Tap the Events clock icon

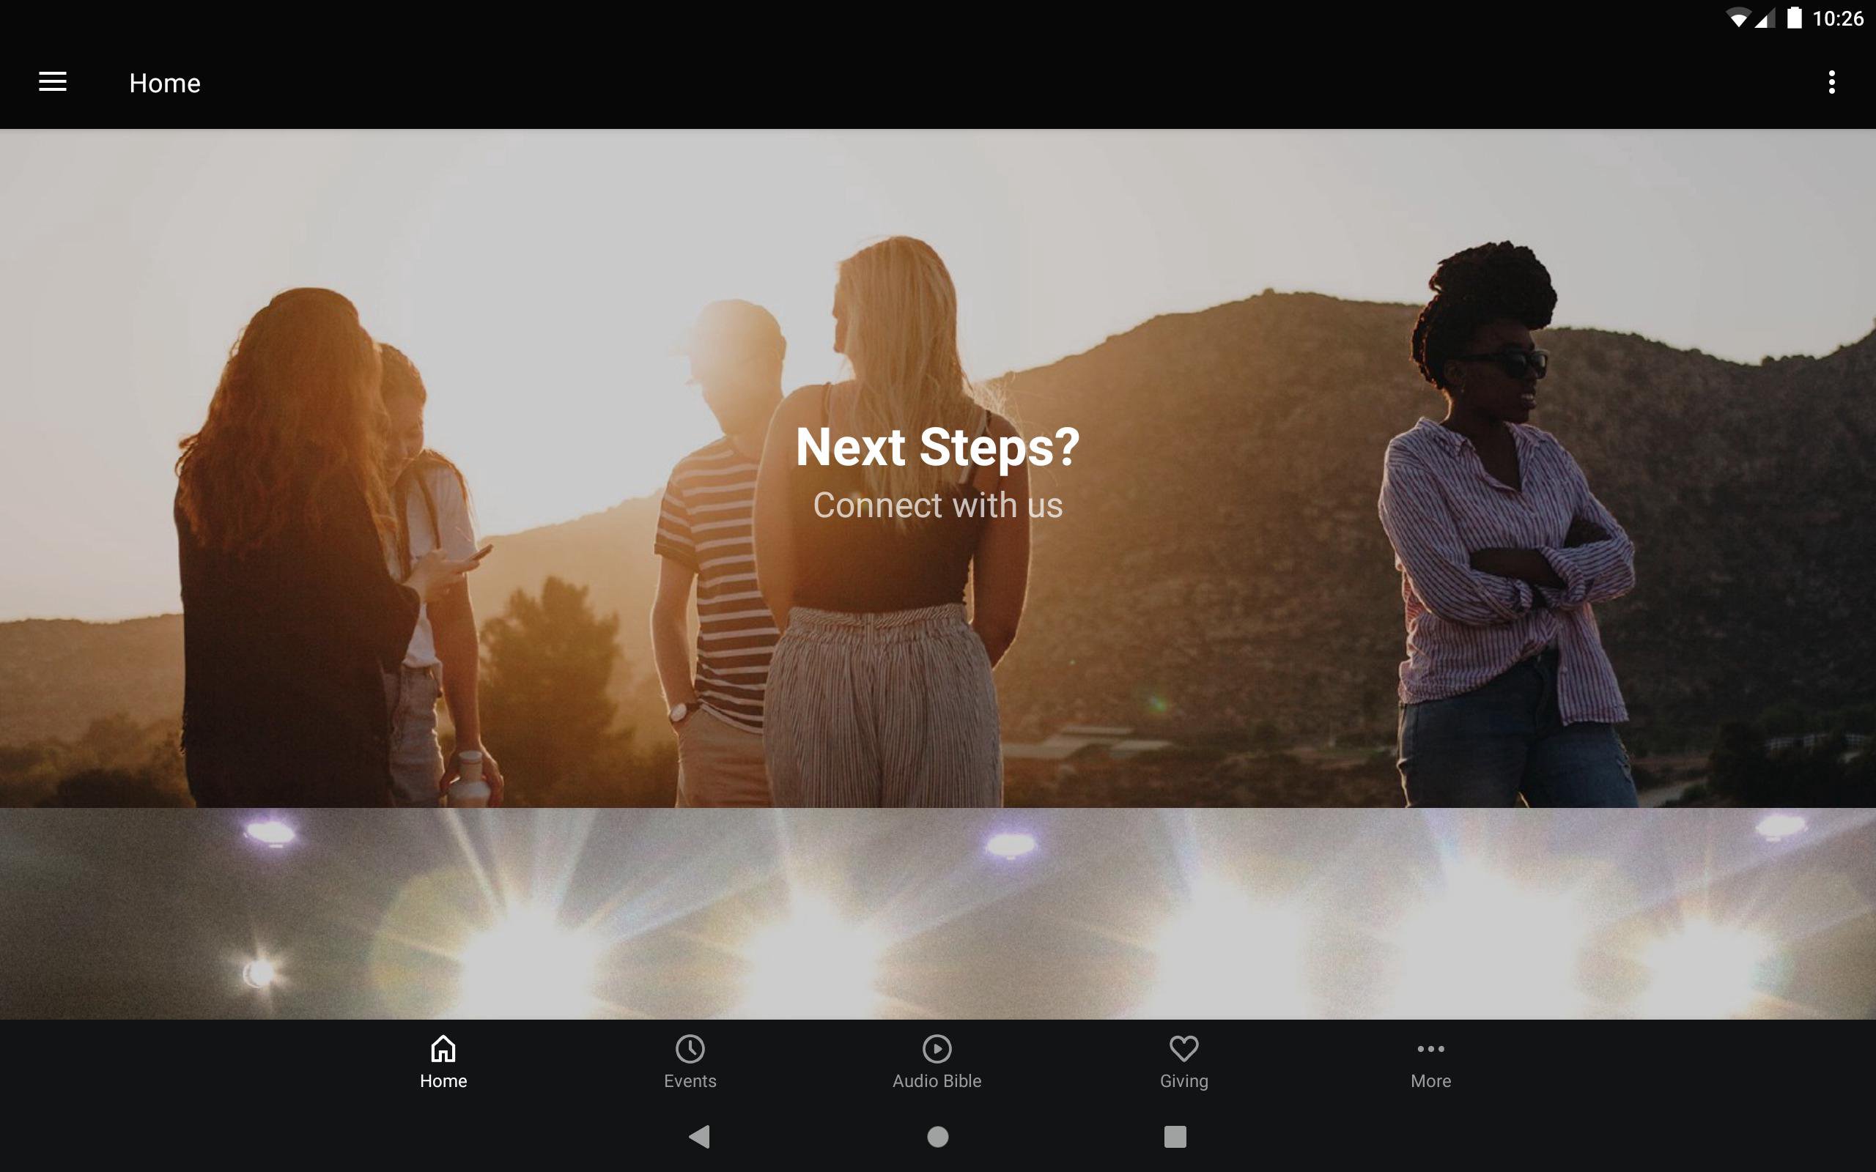(x=689, y=1049)
